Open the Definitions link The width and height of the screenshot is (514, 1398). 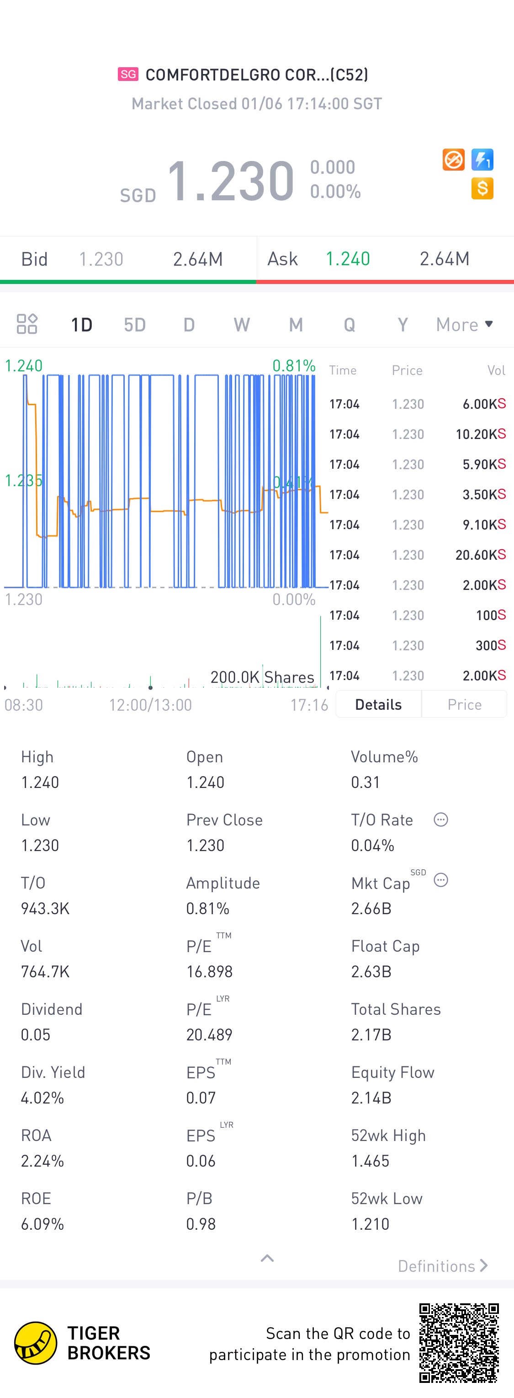point(442,1266)
